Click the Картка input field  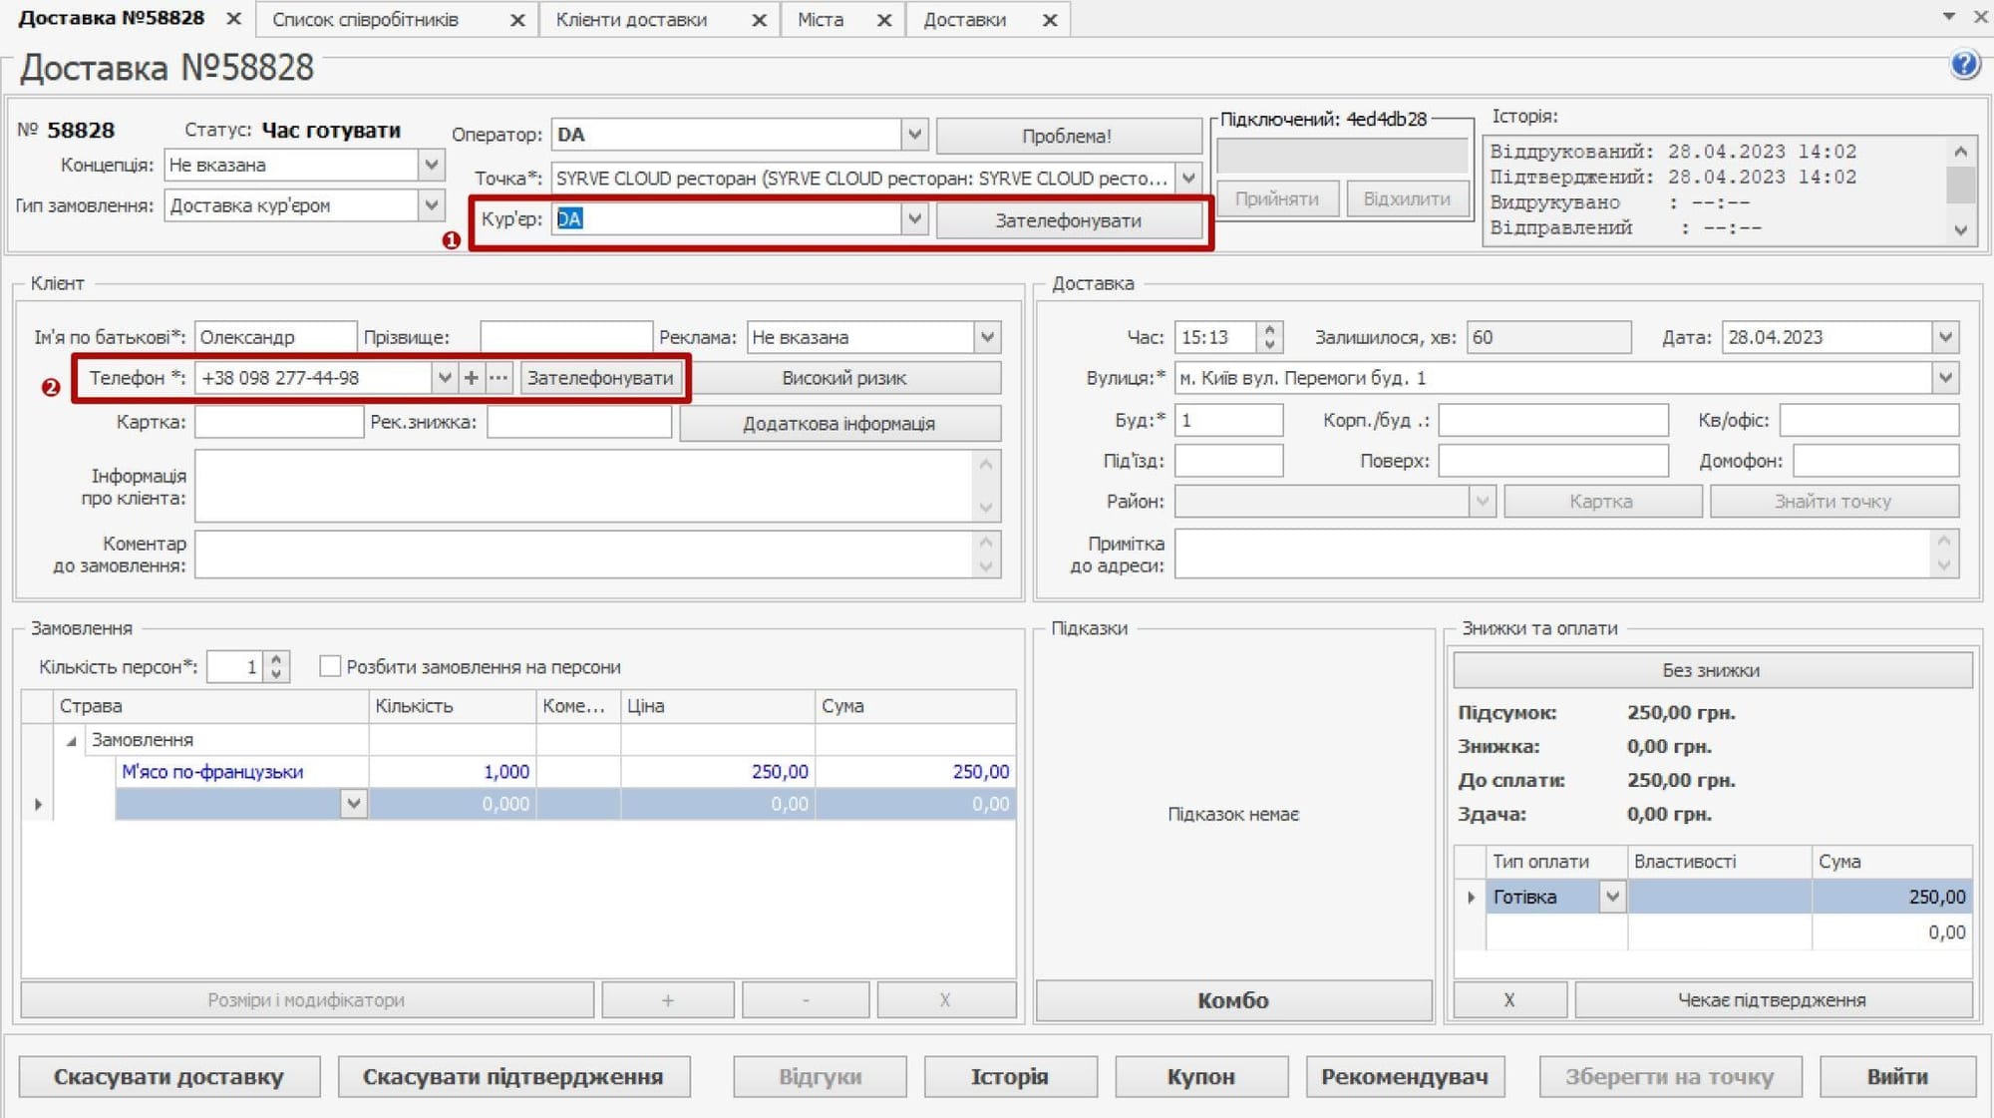click(279, 422)
